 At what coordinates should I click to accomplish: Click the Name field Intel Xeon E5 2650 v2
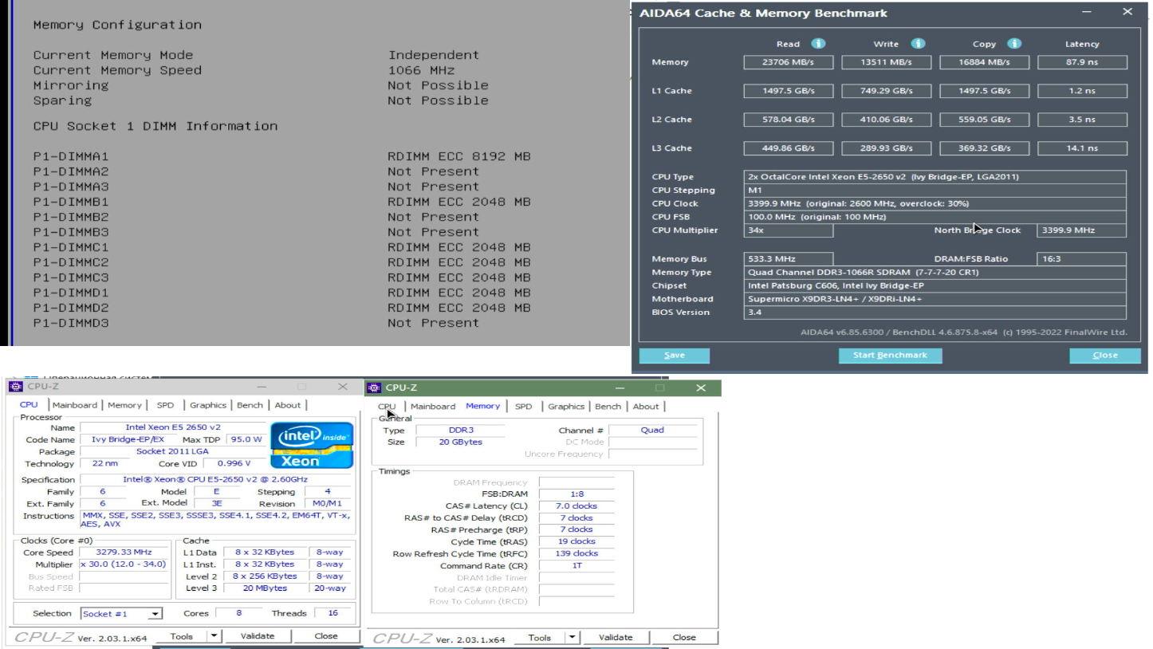(x=173, y=428)
